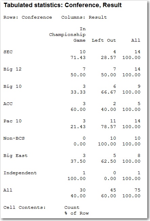This screenshot has width=150, height=221.
Task: Select the Big East row label
Action: click(16, 156)
